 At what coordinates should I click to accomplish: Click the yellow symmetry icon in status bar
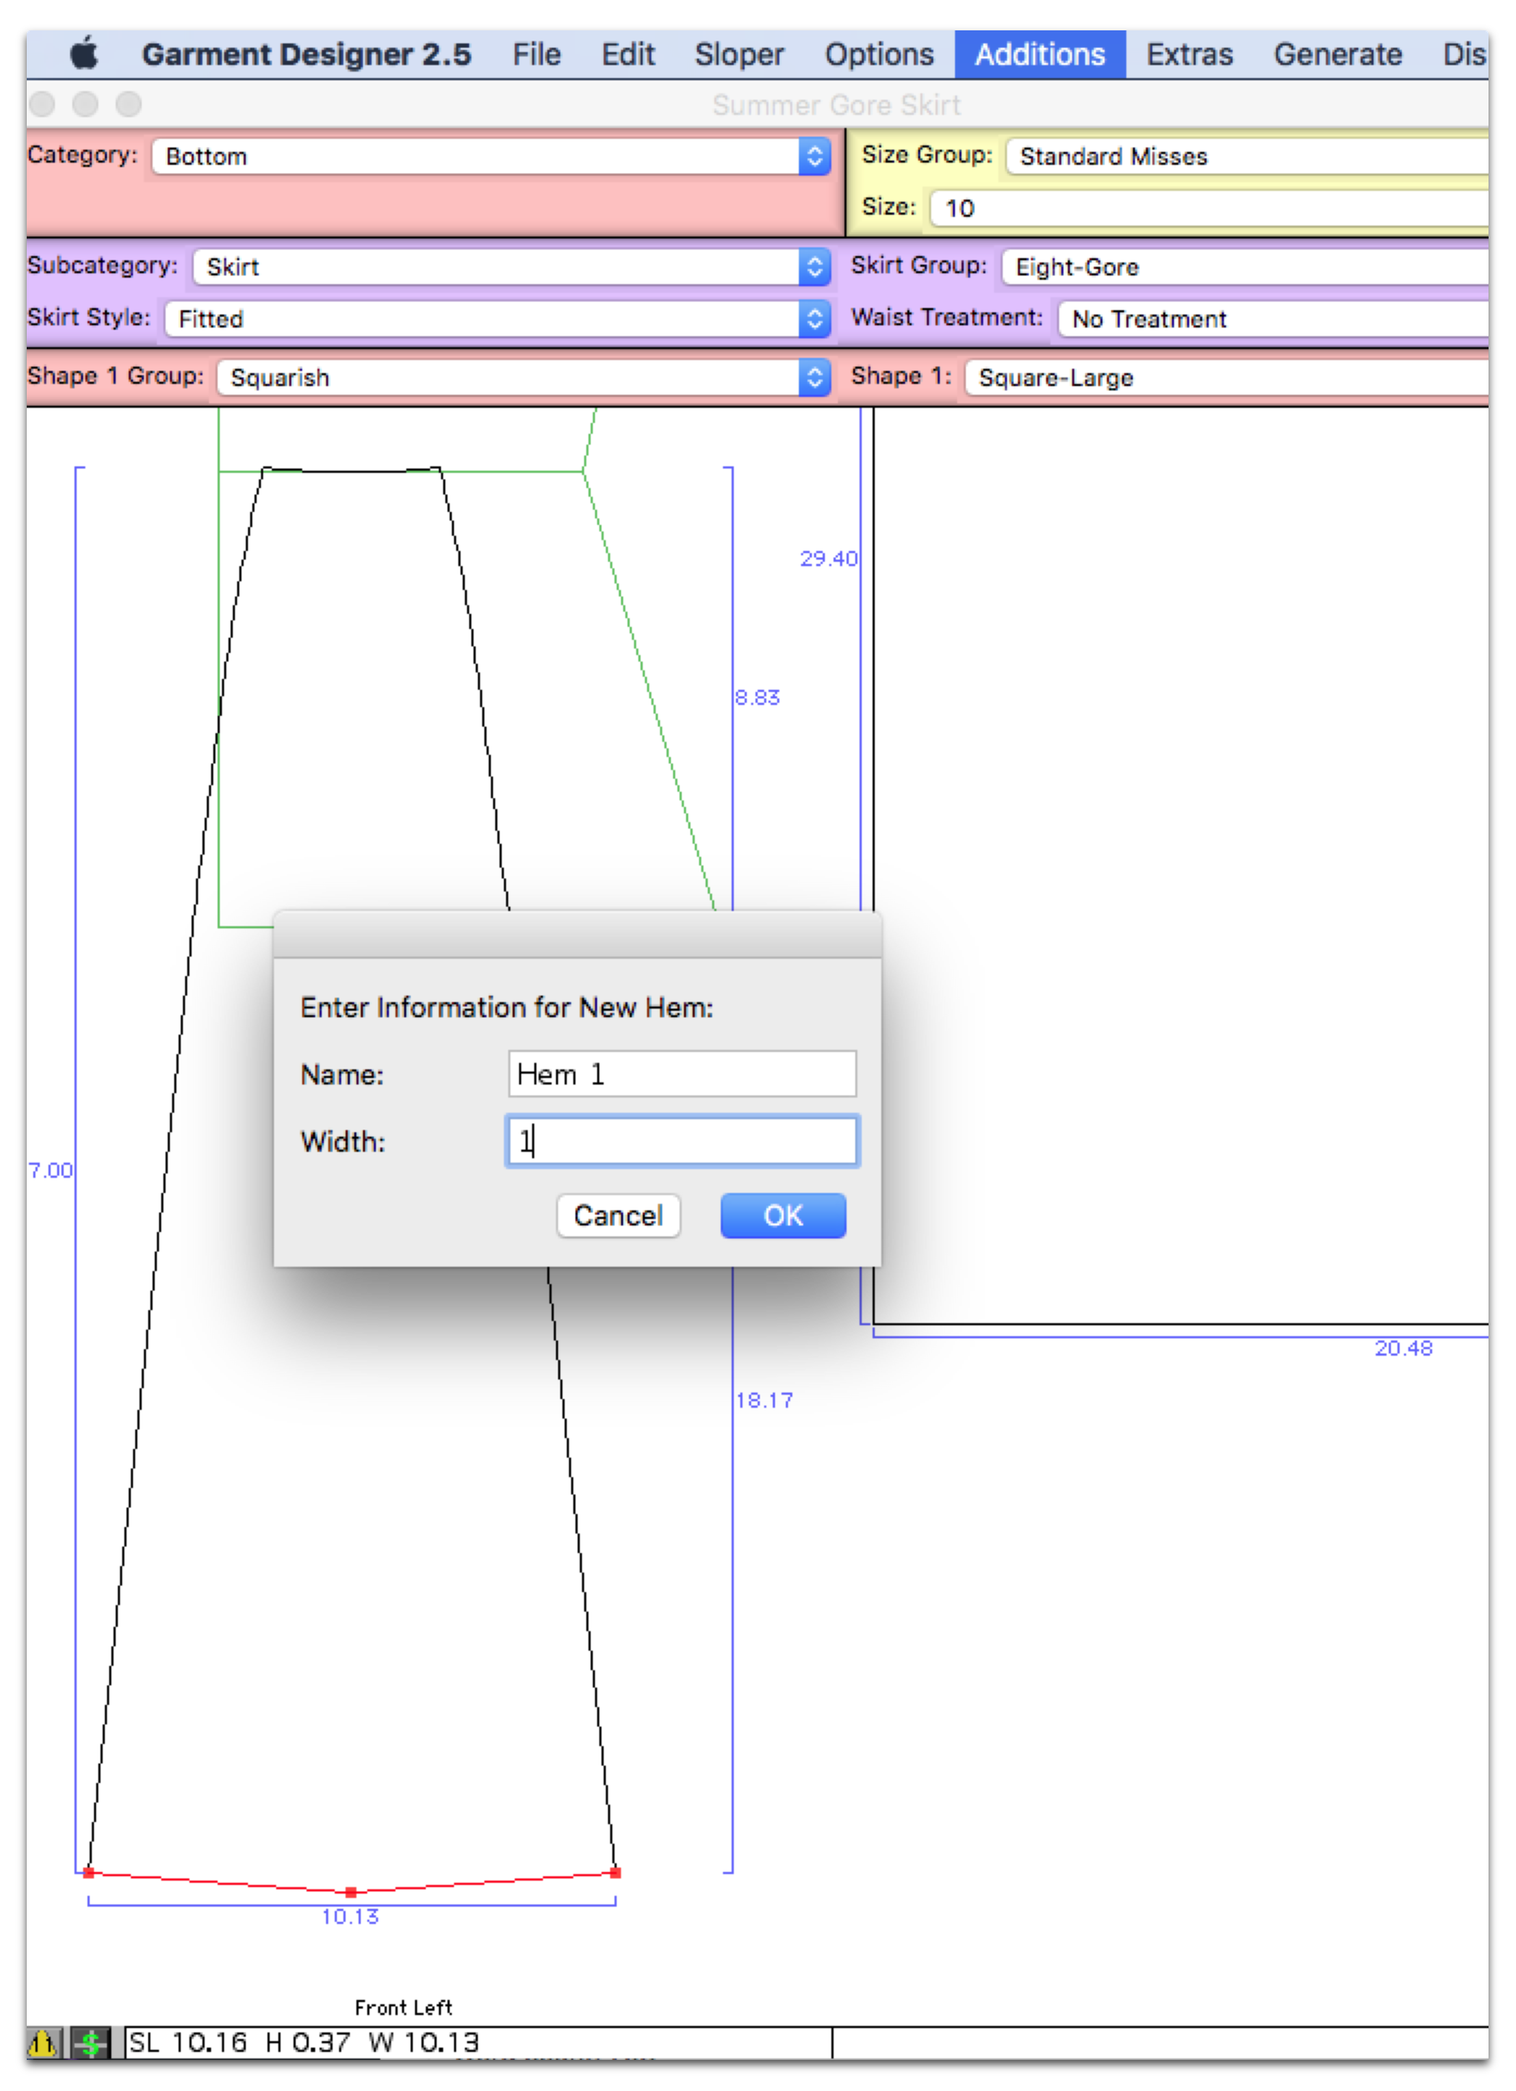click(44, 2043)
